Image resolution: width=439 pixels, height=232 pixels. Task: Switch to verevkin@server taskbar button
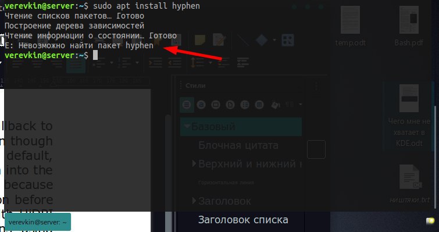pos(38,222)
